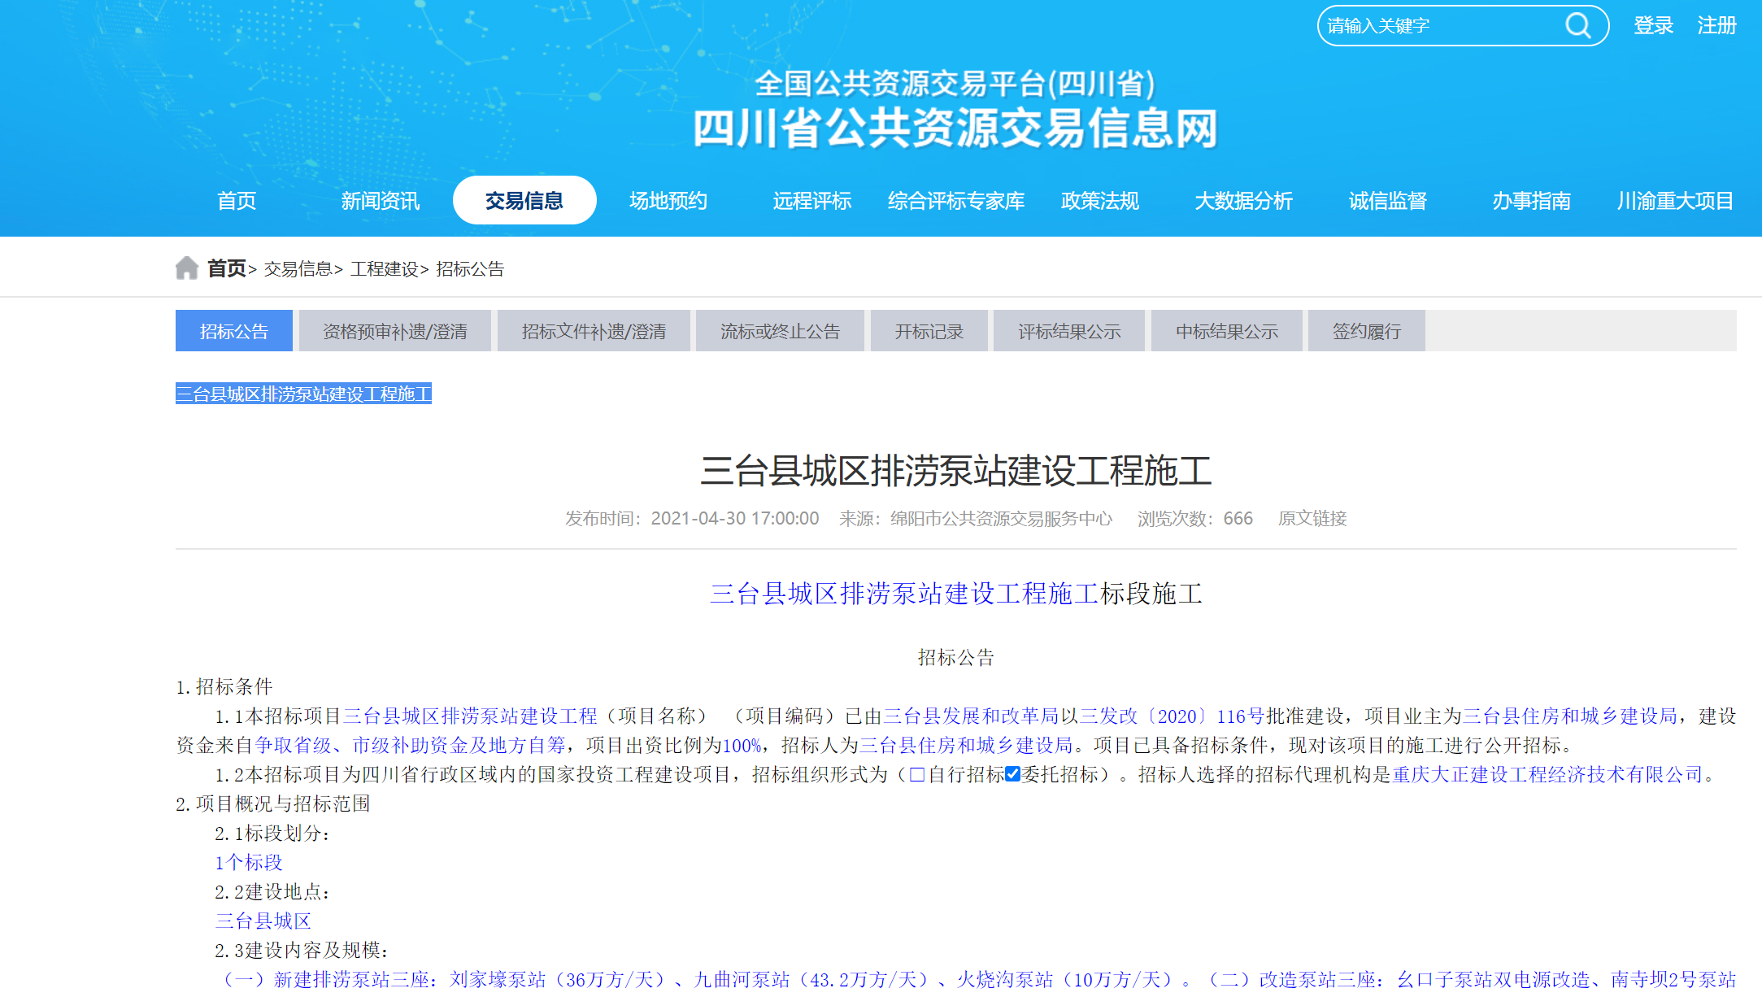Select the 招标公告 tab
The width and height of the screenshot is (1762, 997).
(234, 330)
